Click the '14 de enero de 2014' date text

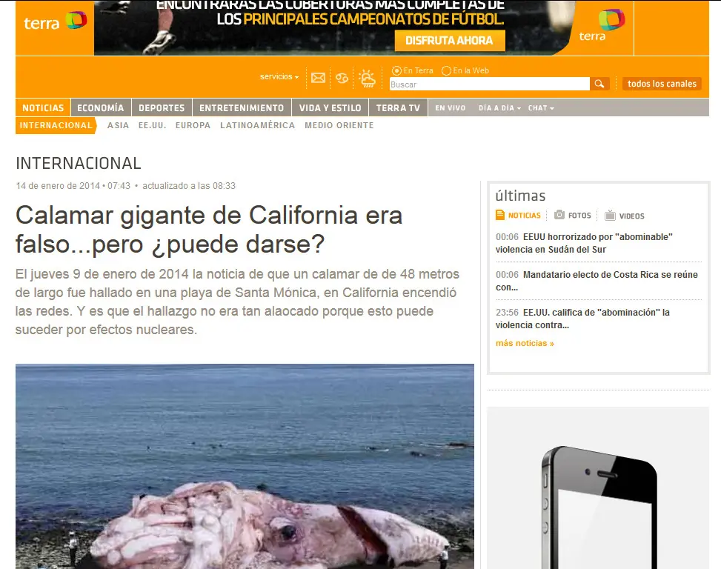point(58,186)
